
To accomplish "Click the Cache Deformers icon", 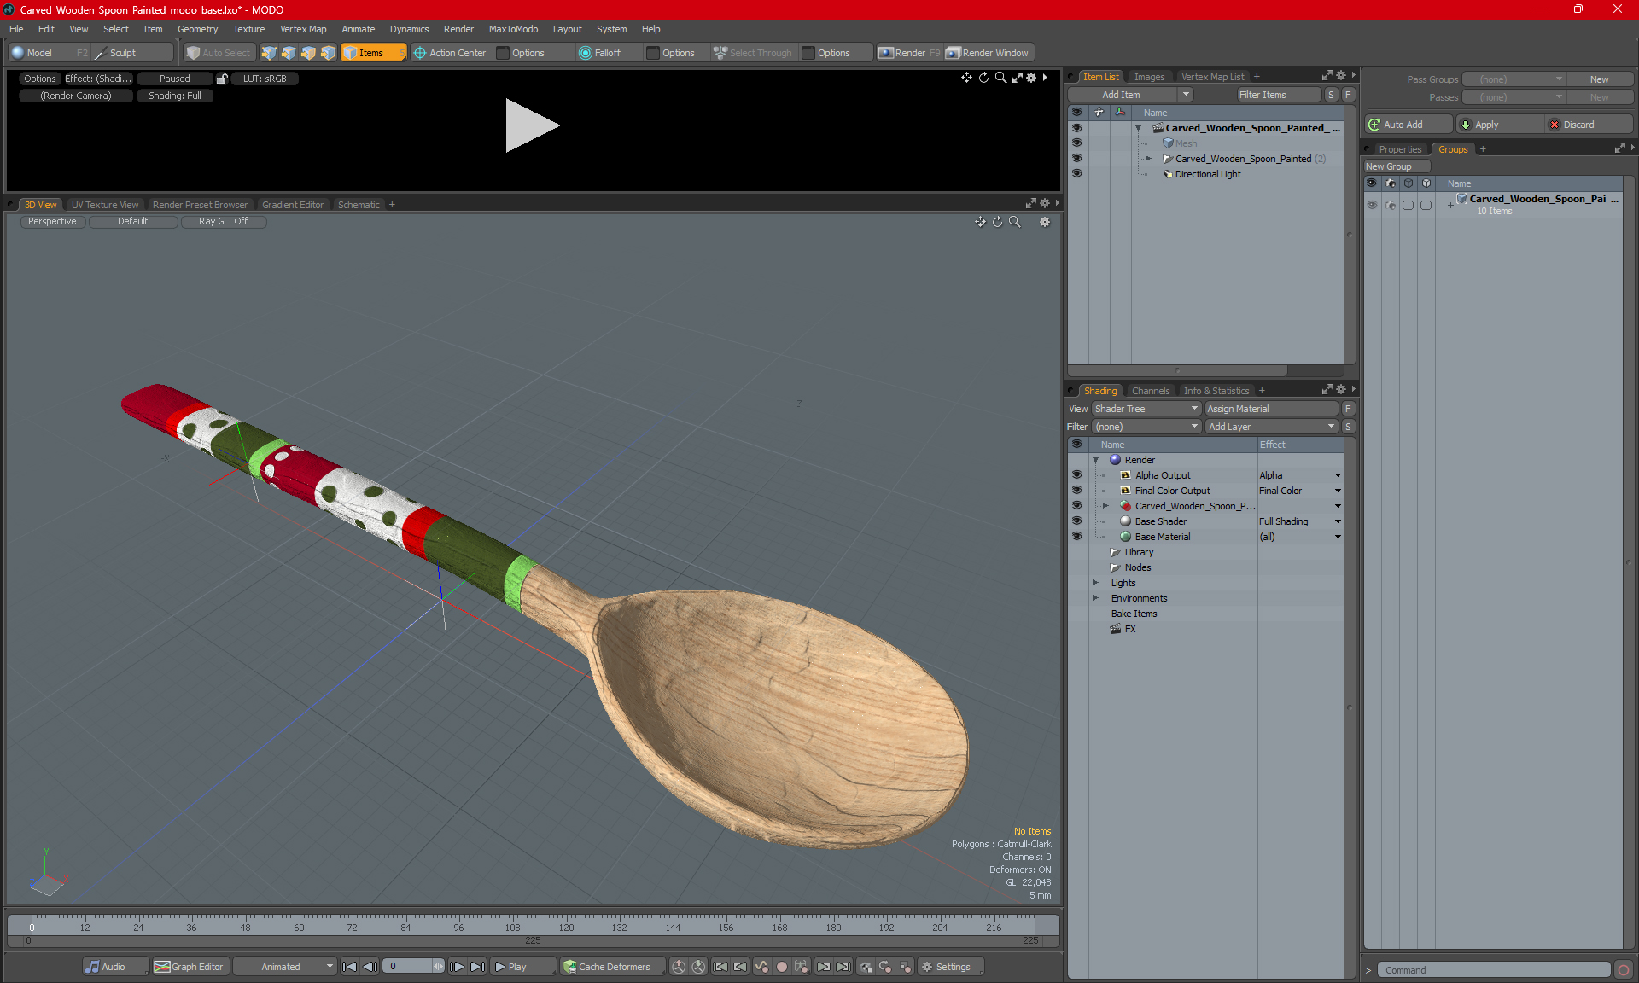I will 570,967.
